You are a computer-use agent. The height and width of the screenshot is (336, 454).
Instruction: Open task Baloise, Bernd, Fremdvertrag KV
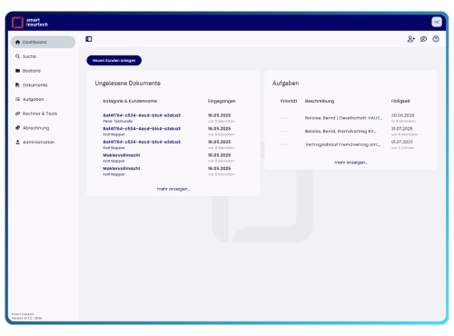click(340, 132)
